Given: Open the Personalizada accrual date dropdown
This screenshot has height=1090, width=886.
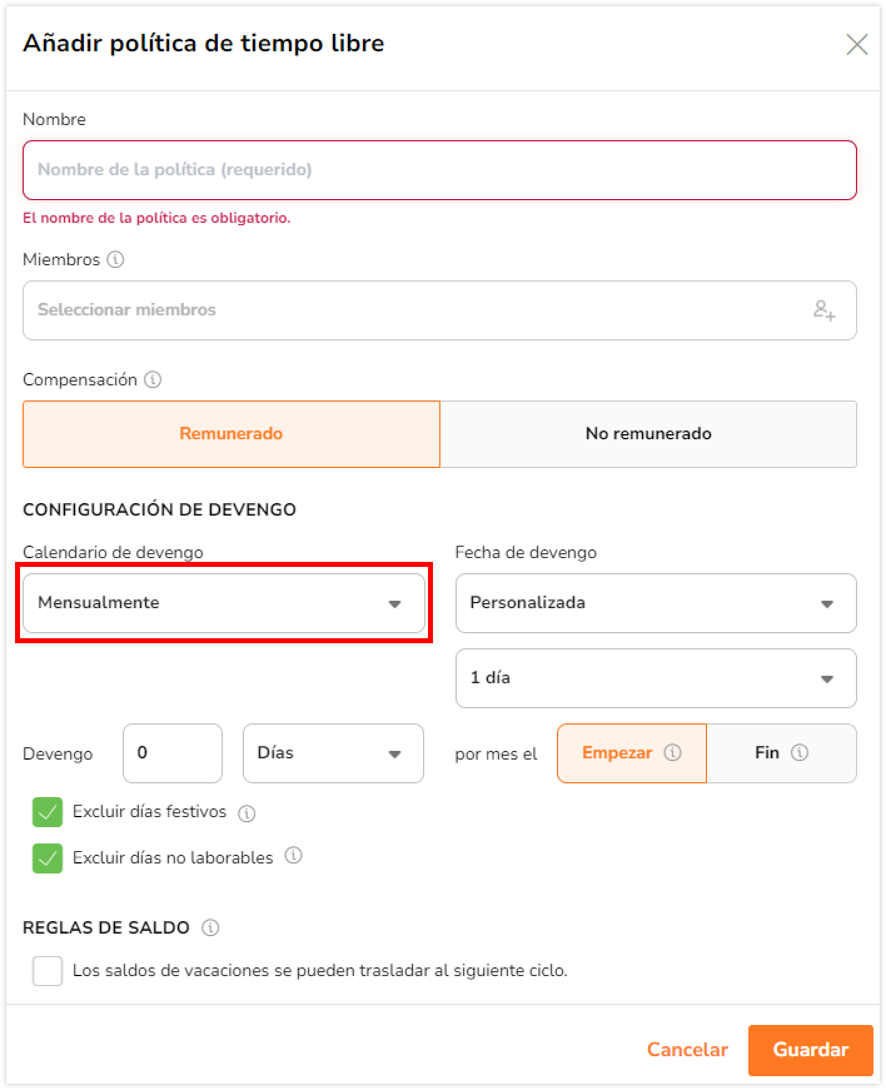Looking at the screenshot, I should click(656, 603).
